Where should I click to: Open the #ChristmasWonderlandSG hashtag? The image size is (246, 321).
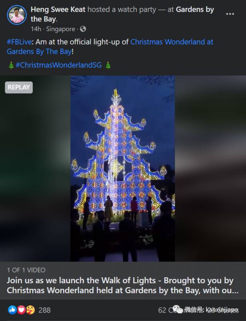click(x=58, y=65)
